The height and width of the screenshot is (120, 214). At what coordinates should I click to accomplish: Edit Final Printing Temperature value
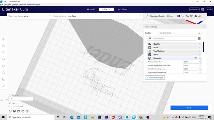pyautogui.click(x=192, y=72)
